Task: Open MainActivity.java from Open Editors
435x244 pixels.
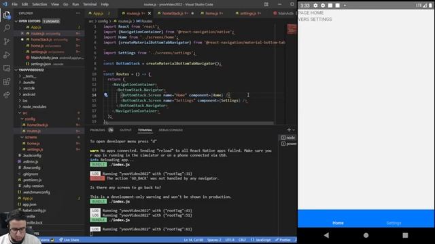Action: pyautogui.click(x=44, y=58)
